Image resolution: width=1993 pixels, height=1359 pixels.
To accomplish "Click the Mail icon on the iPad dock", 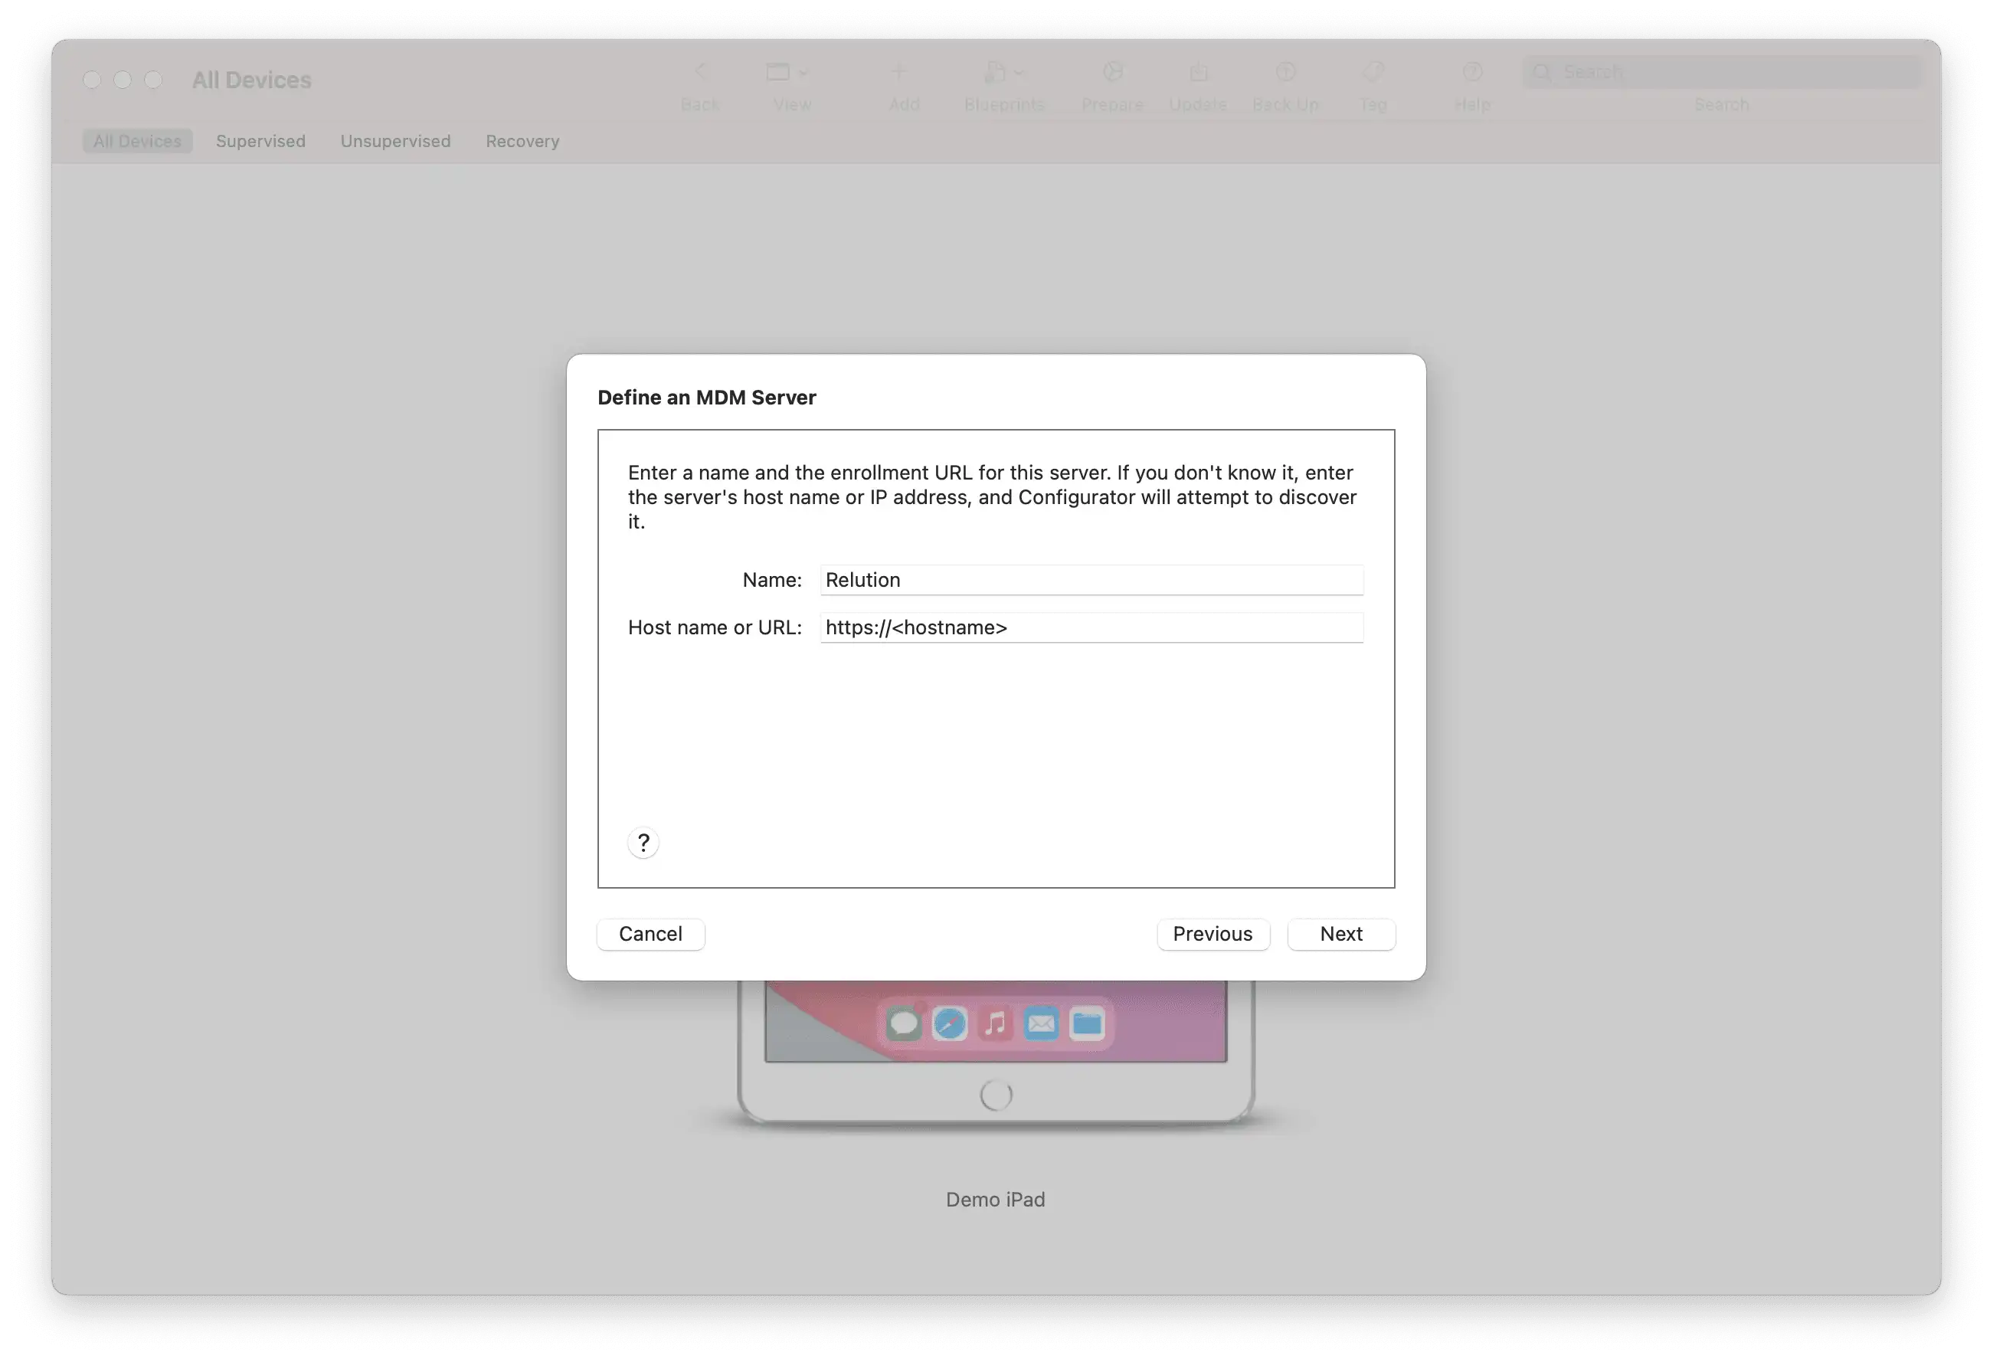I will coord(1041,1023).
